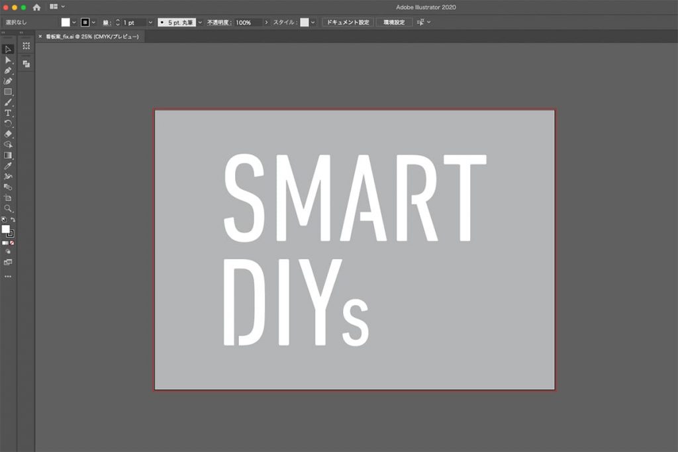Viewport: 678px width, 452px height.
Task: Click the fill color swatch in control bar
Action: (x=66, y=23)
